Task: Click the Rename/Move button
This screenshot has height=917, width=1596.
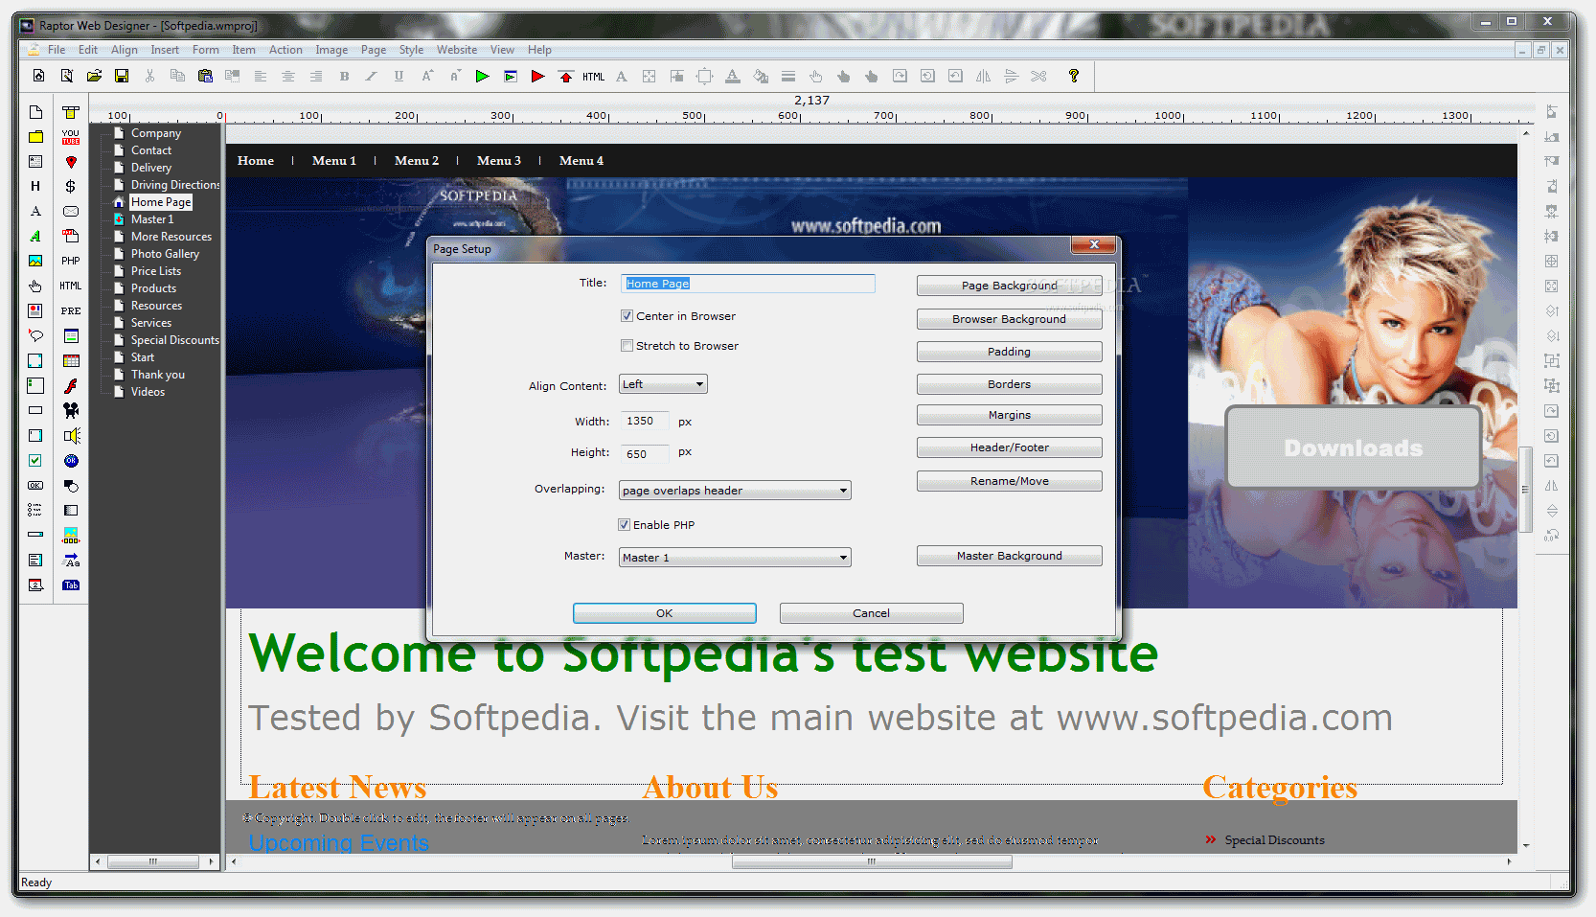Action: [x=1010, y=481]
